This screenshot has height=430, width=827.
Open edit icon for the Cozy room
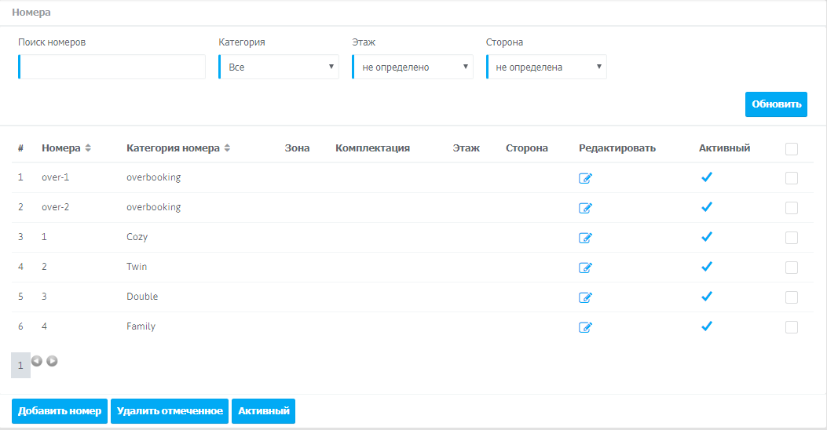coord(585,238)
